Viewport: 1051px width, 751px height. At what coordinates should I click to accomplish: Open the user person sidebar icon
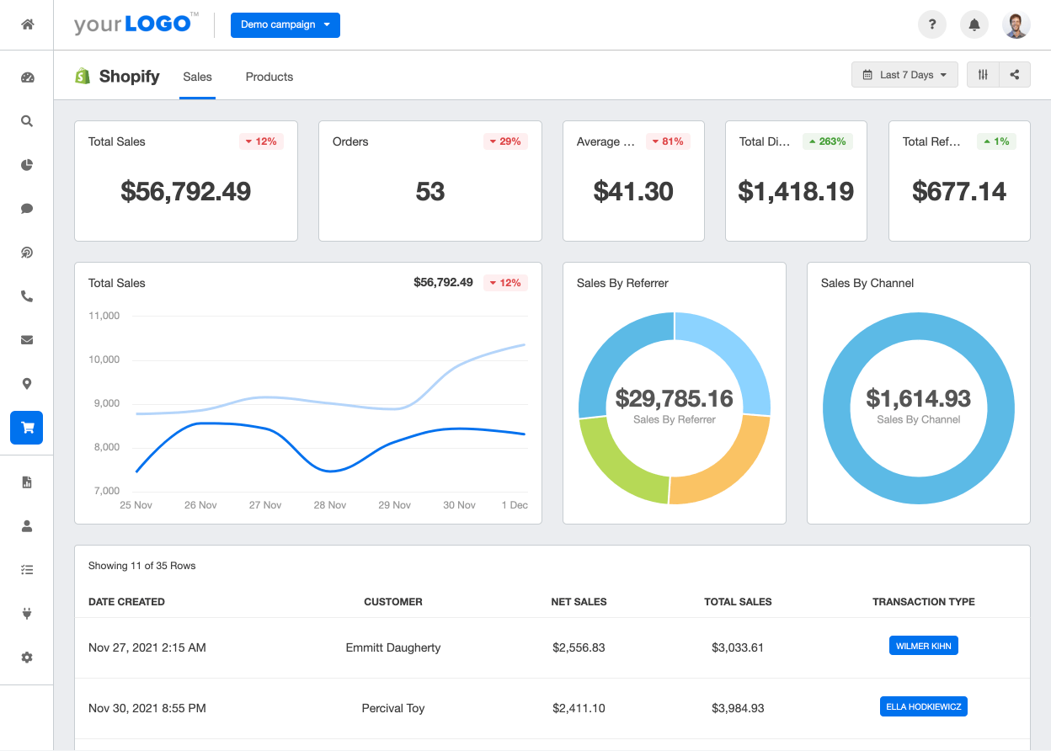pos(27,526)
